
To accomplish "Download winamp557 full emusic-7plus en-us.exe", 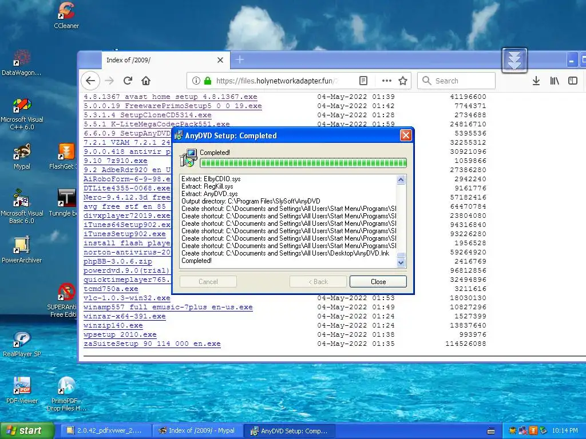I will pyautogui.click(x=168, y=307).
